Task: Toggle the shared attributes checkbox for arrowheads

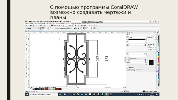Action: (128, 58)
